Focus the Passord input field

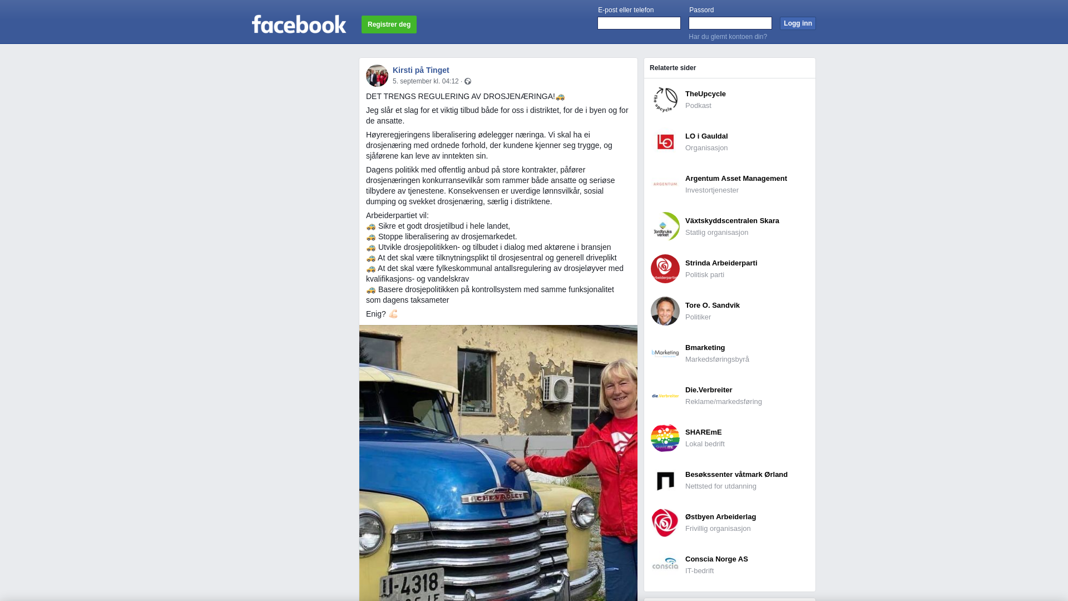pyautogui.click(x=730, y=23)
